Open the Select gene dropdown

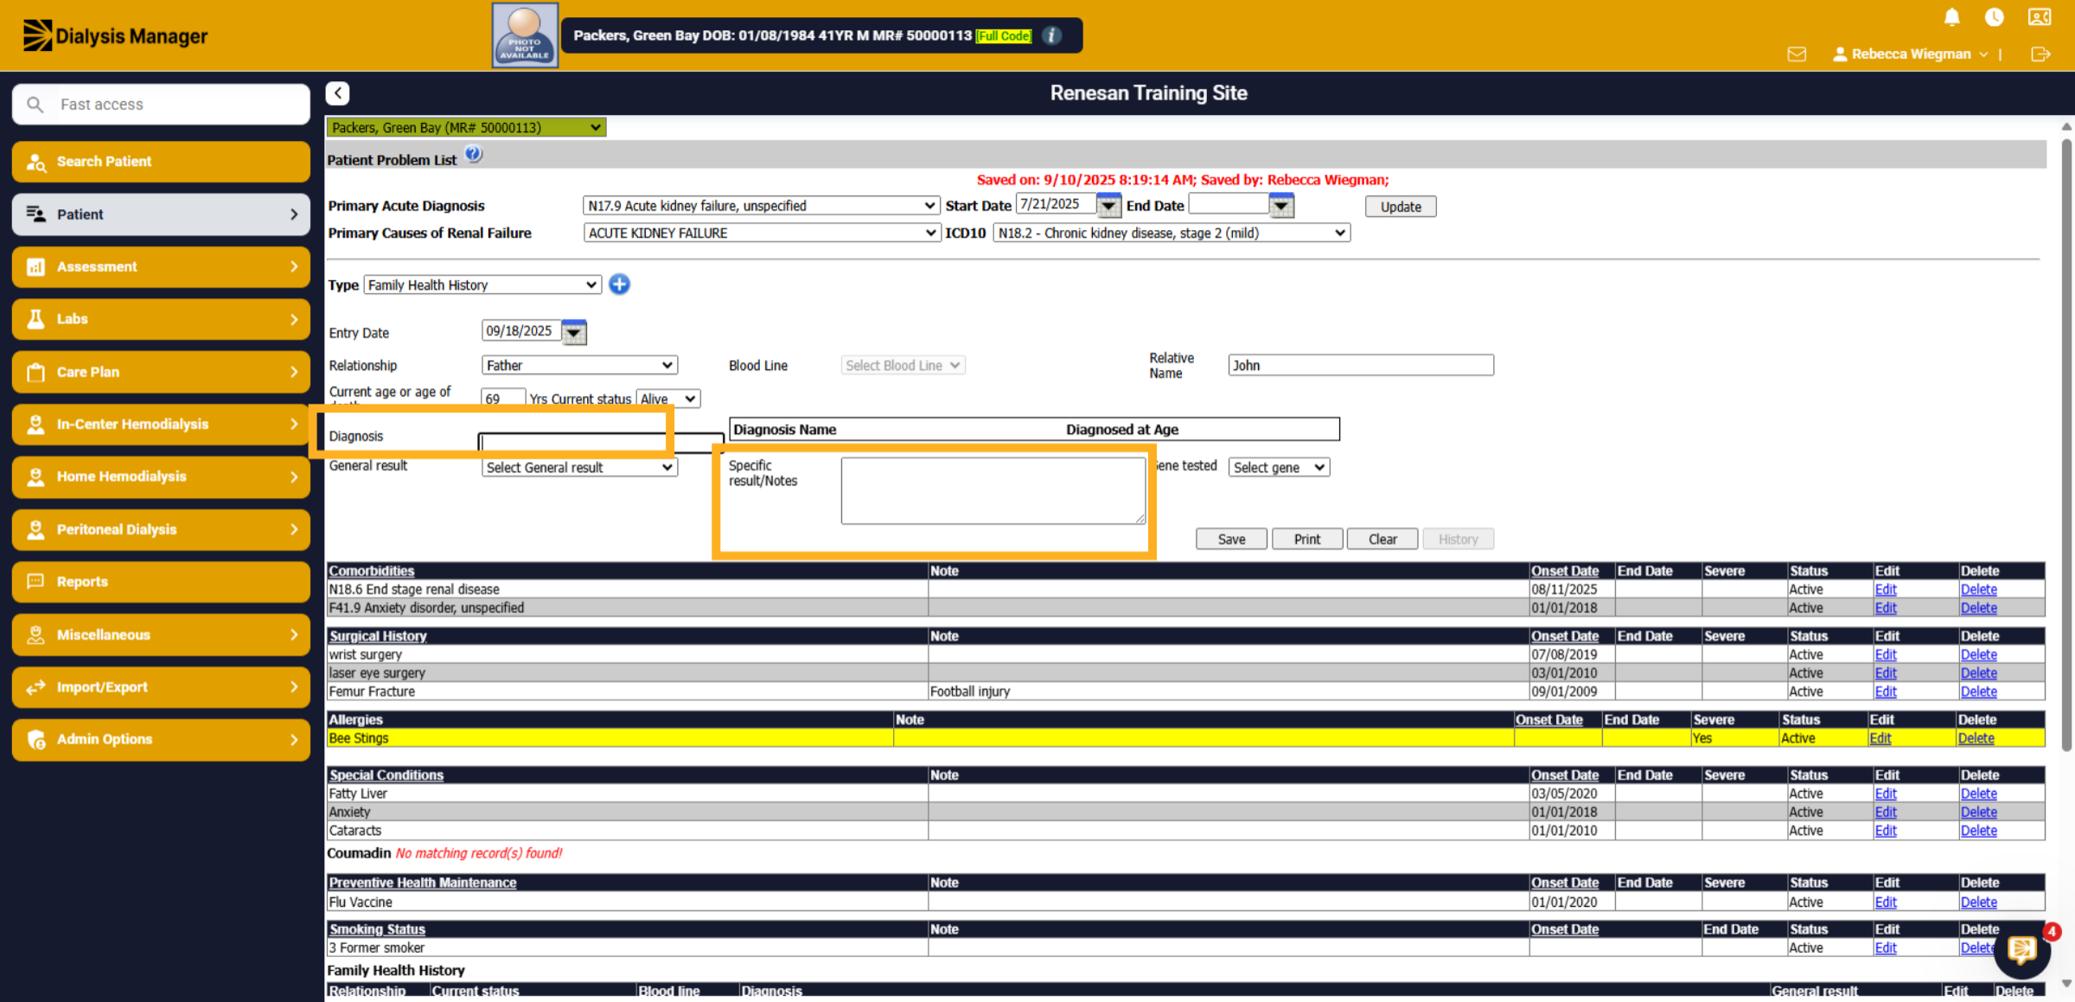click(x=1279, y=468)
